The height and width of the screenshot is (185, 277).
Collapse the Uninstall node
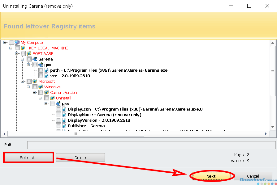[40, 98]
